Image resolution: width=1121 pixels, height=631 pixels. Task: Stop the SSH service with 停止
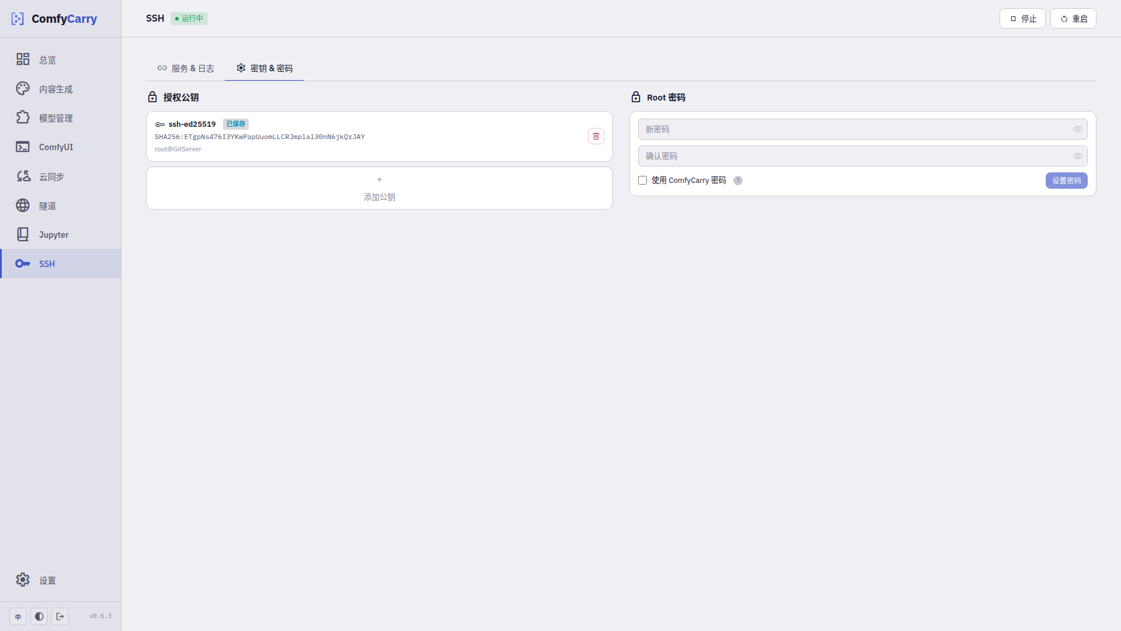1022,19
